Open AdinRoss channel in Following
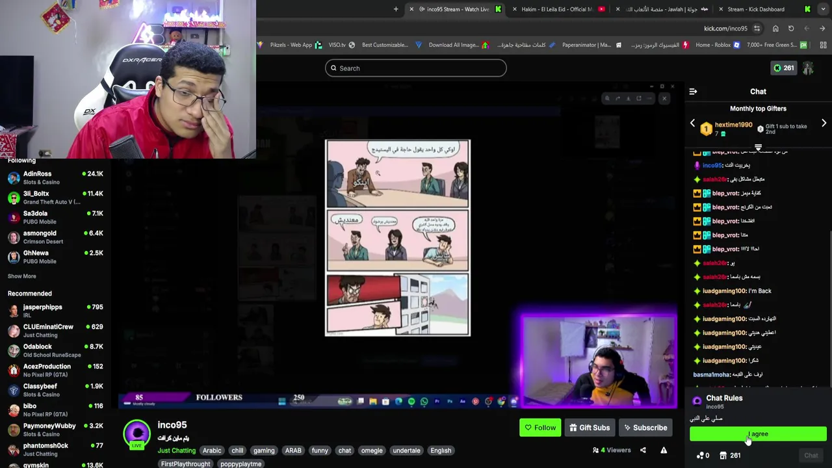The height and width of the screenshot is (468, 832). [x=55, y=177]
